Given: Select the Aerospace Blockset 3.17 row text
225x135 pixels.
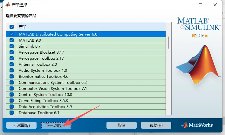Looking at the screenshot, I should point(41,52).
